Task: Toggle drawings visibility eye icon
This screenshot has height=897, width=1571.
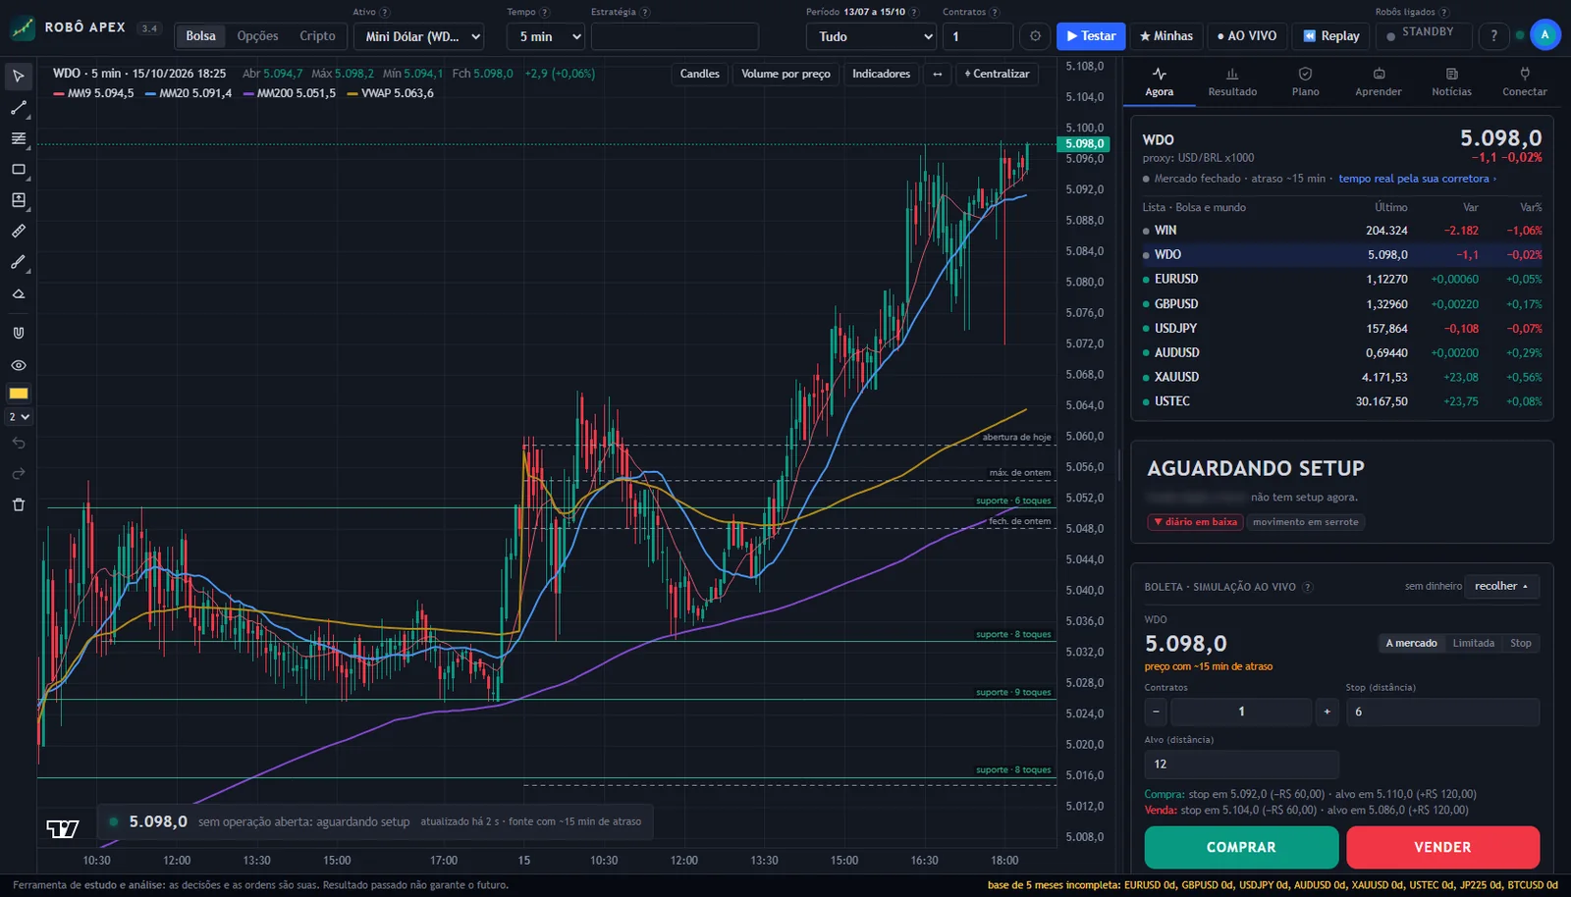Action: tap(19, 365)
